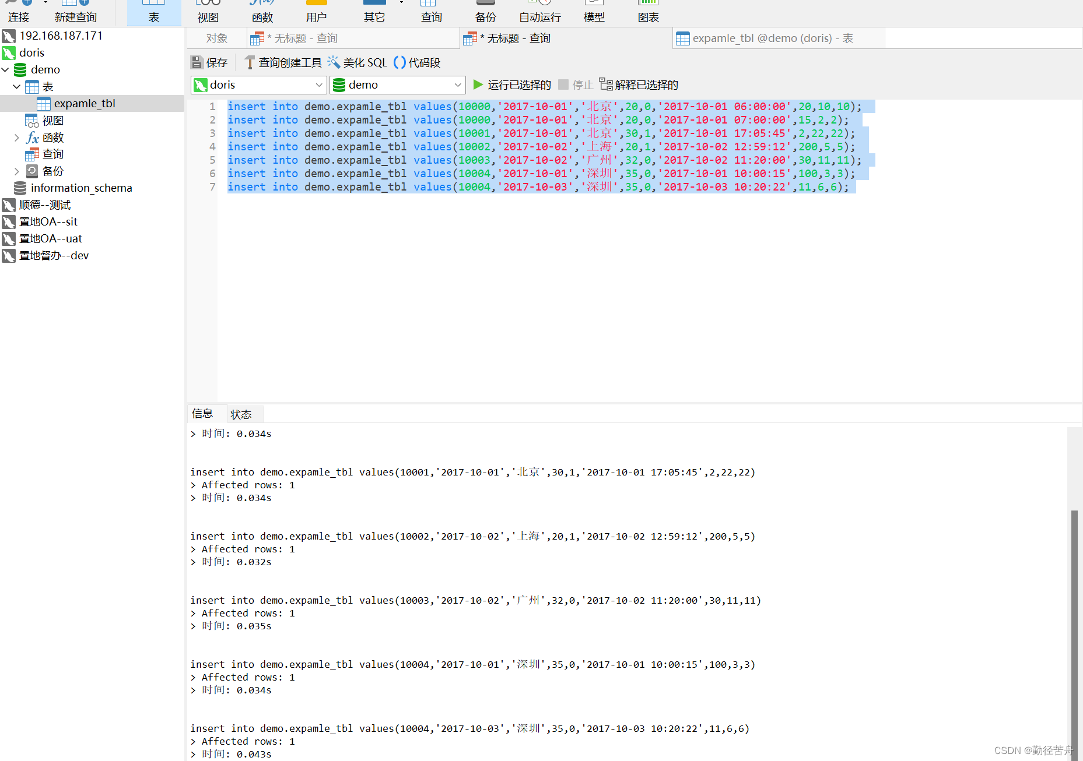The width and height of the screenshot is (1083, 761).
Task: Open dropdown arrow next to 其它
Action: 401,3
